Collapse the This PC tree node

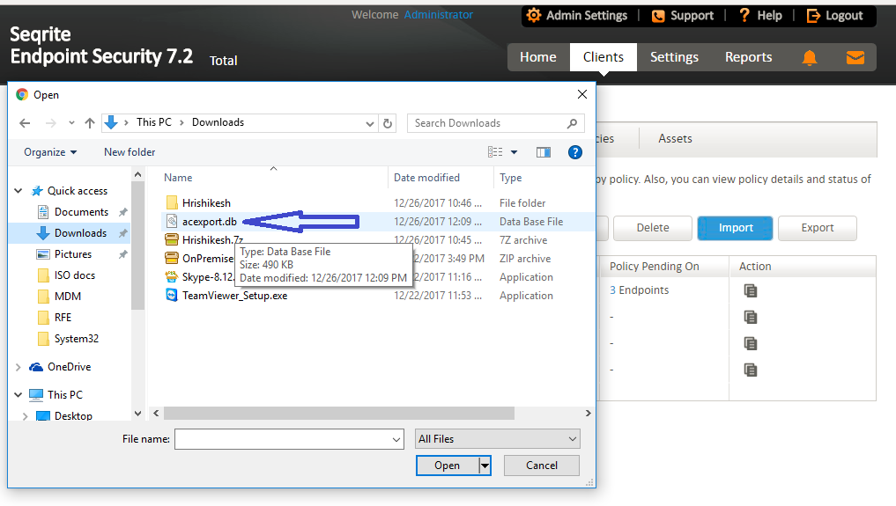[19, 395]
